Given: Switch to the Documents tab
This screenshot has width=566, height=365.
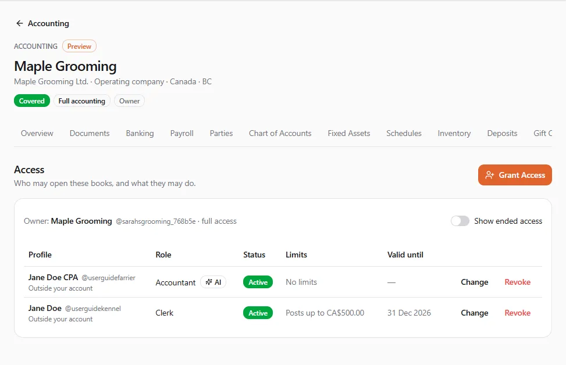Looking at the screenshot, I should pos(90,134).
